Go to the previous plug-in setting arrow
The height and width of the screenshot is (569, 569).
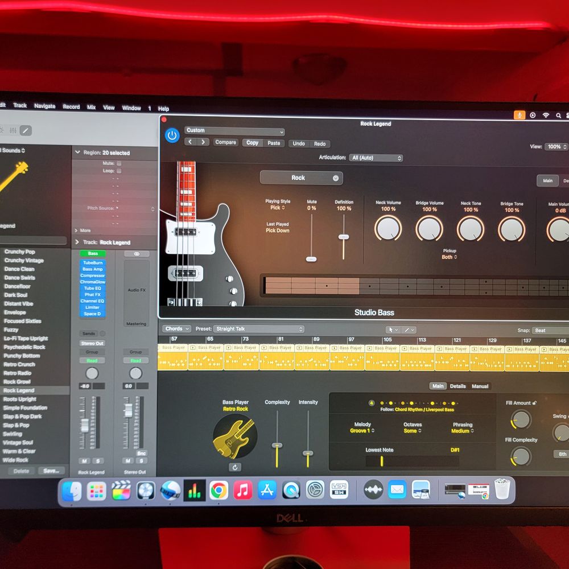(191, 142)
